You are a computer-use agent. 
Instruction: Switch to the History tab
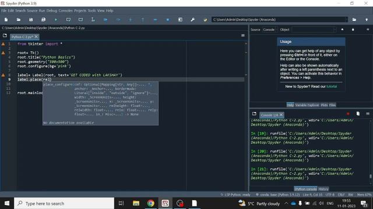[x=323, y=189]
